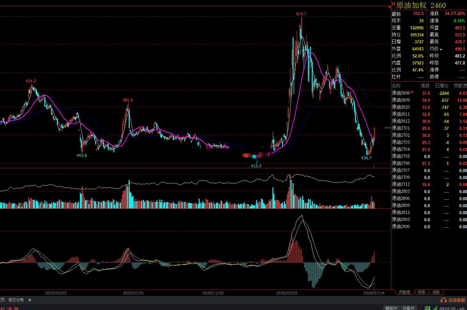
Task: Select contract row 原油2709
Action: 429,178
